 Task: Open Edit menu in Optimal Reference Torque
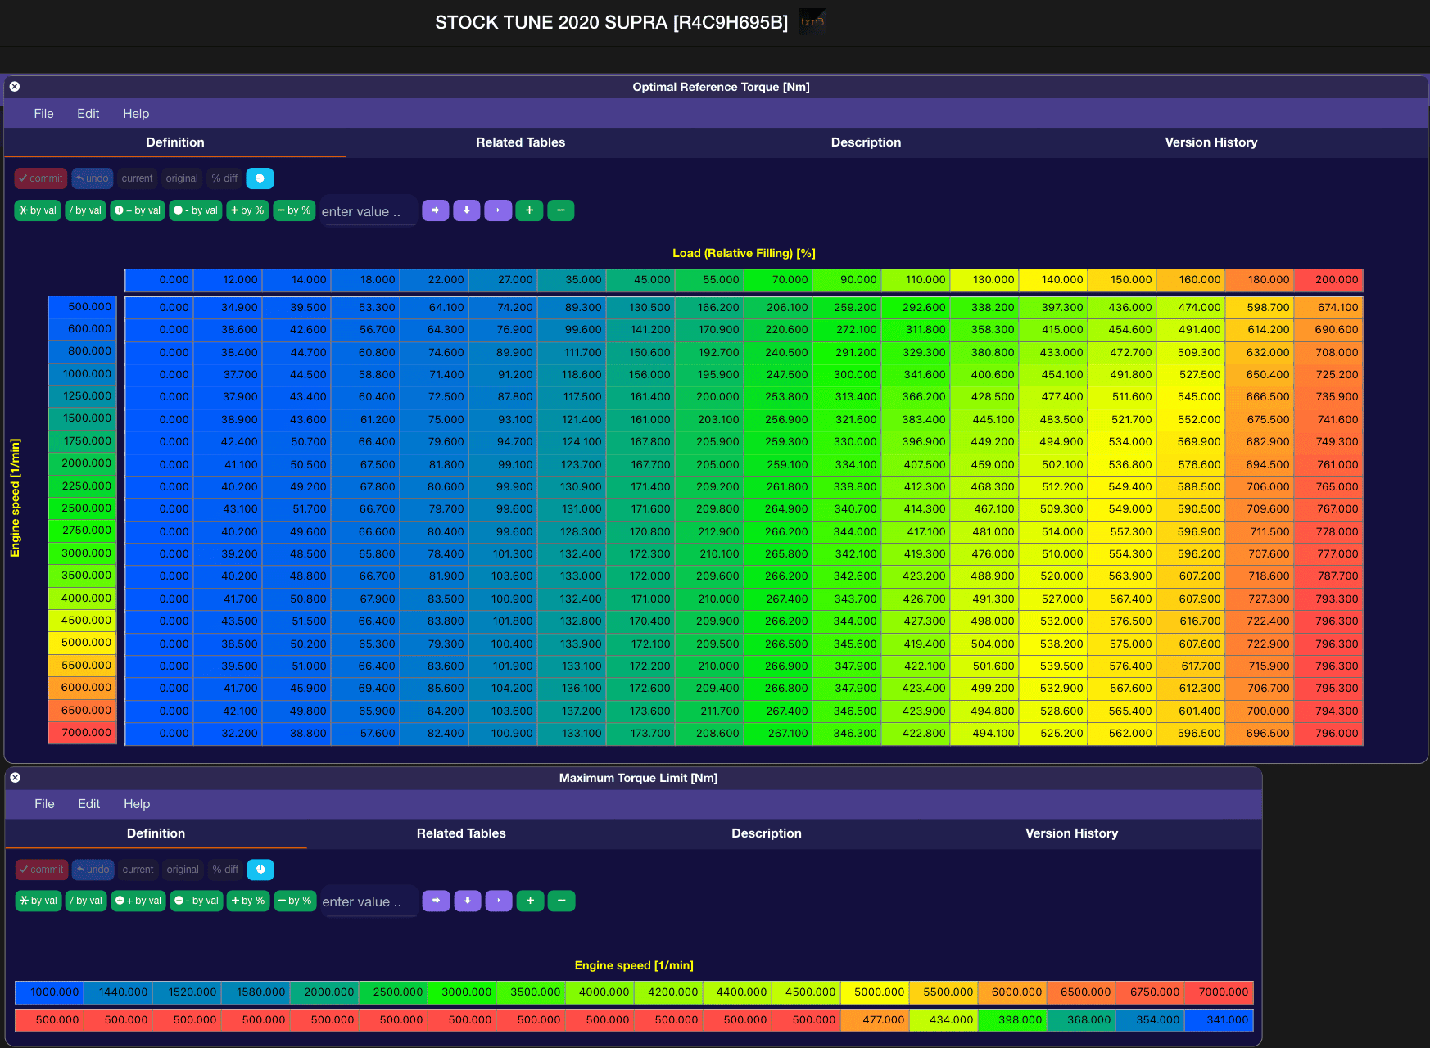click(x=88, y=114)
